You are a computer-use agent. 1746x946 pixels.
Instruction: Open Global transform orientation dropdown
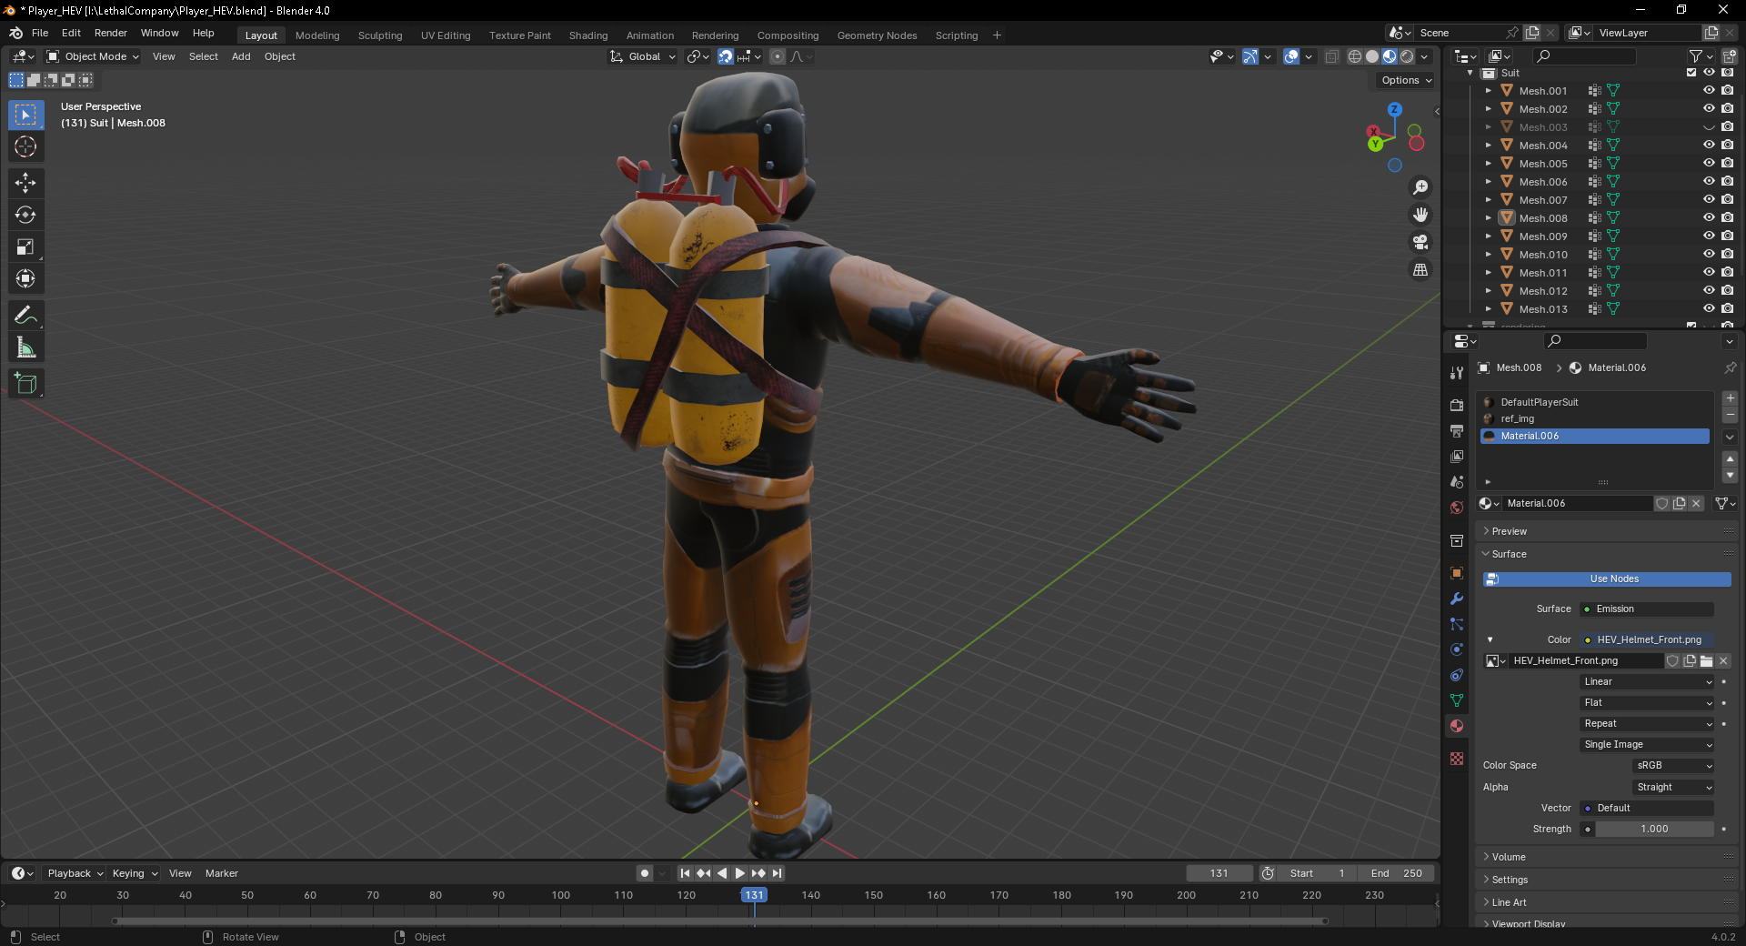pyautogui.click(x=643, y=56)
